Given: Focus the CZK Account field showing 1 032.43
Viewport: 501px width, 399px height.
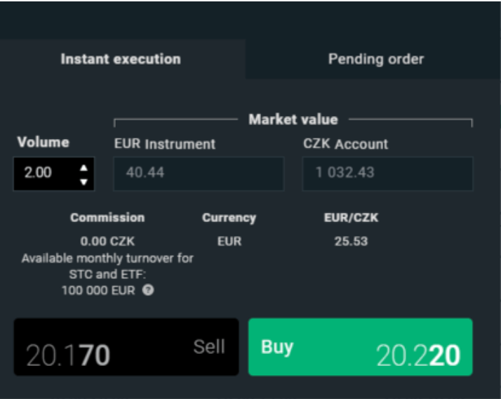Looking at the screenshot, I should click(387, 174).
